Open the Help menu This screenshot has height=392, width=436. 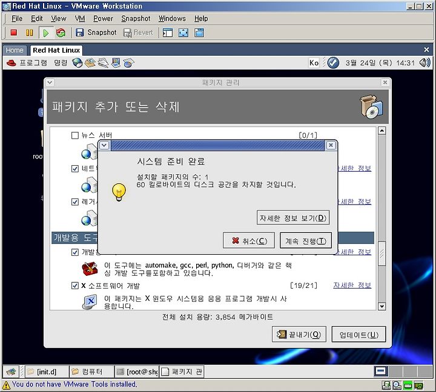201,19
